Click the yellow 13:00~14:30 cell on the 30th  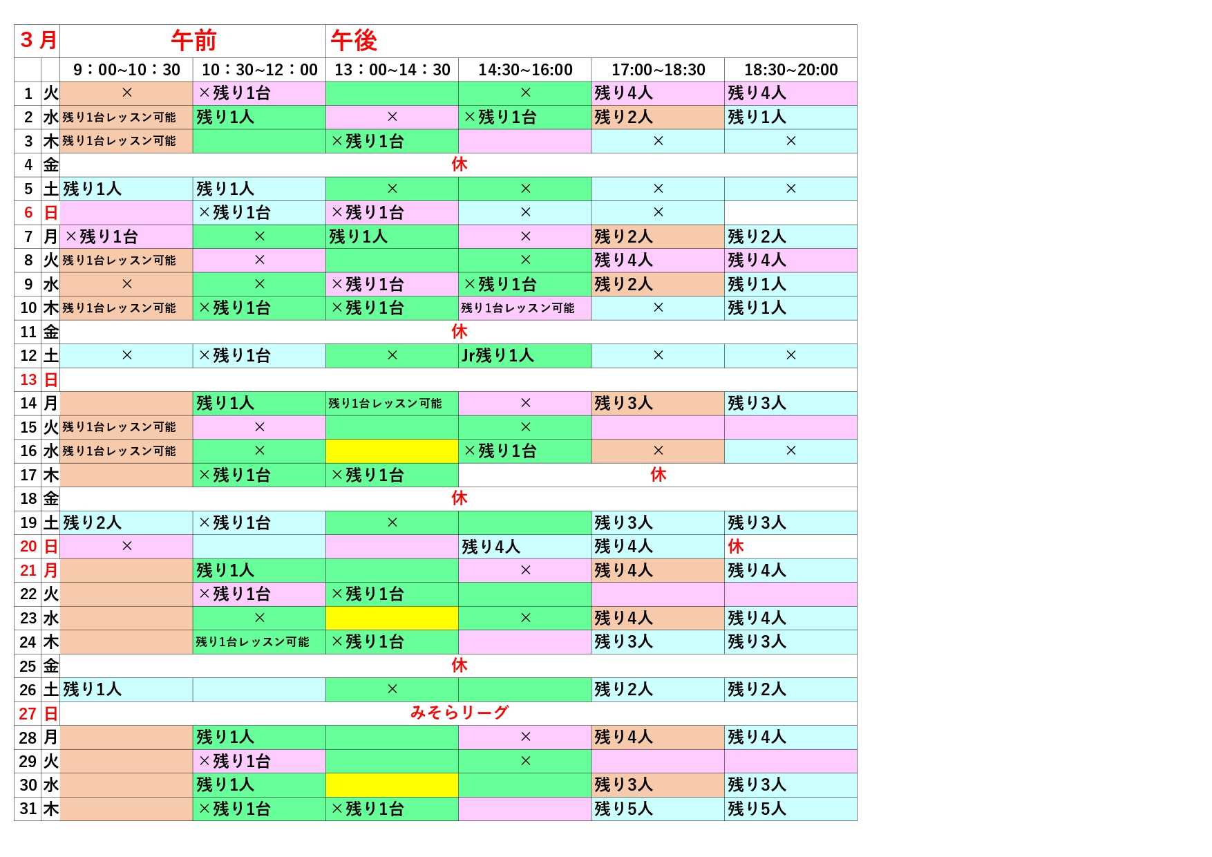pyautogui.click(x=392, y=785)
